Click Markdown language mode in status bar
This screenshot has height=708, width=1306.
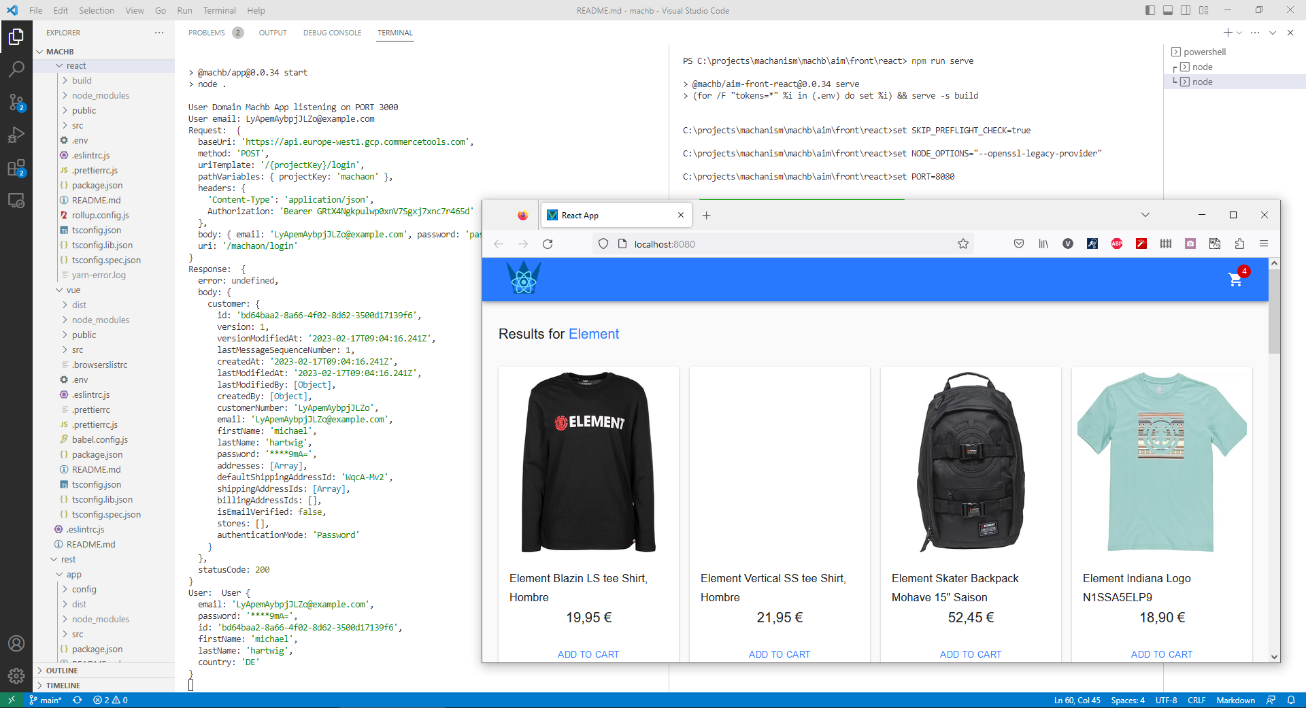click(x=1235, y=700)
